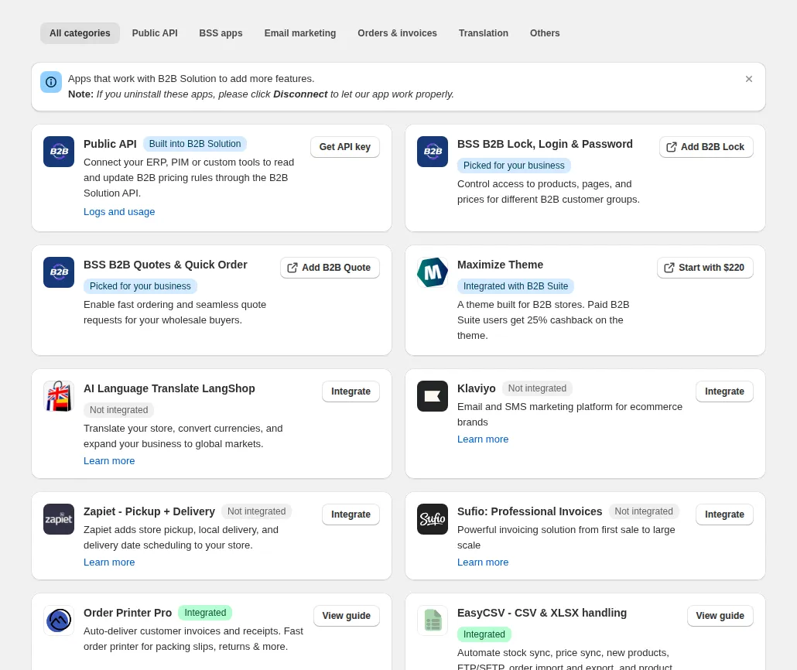Go to Orders & invoices tab

[397, 33]
